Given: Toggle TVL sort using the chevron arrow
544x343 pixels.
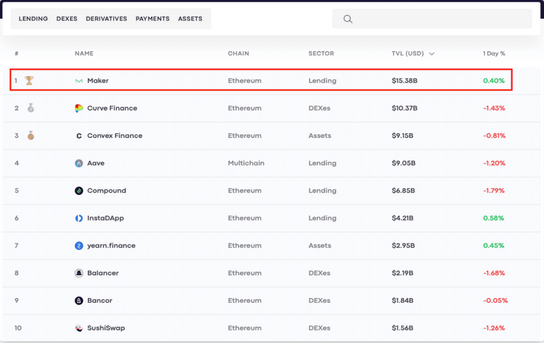Looking at the screenshot, I should click(431, 54).
